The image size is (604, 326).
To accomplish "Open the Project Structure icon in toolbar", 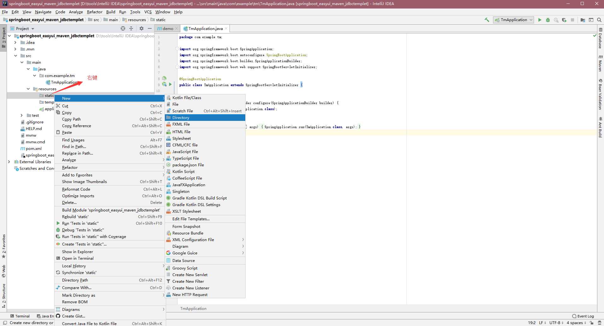I will (583, 20).
